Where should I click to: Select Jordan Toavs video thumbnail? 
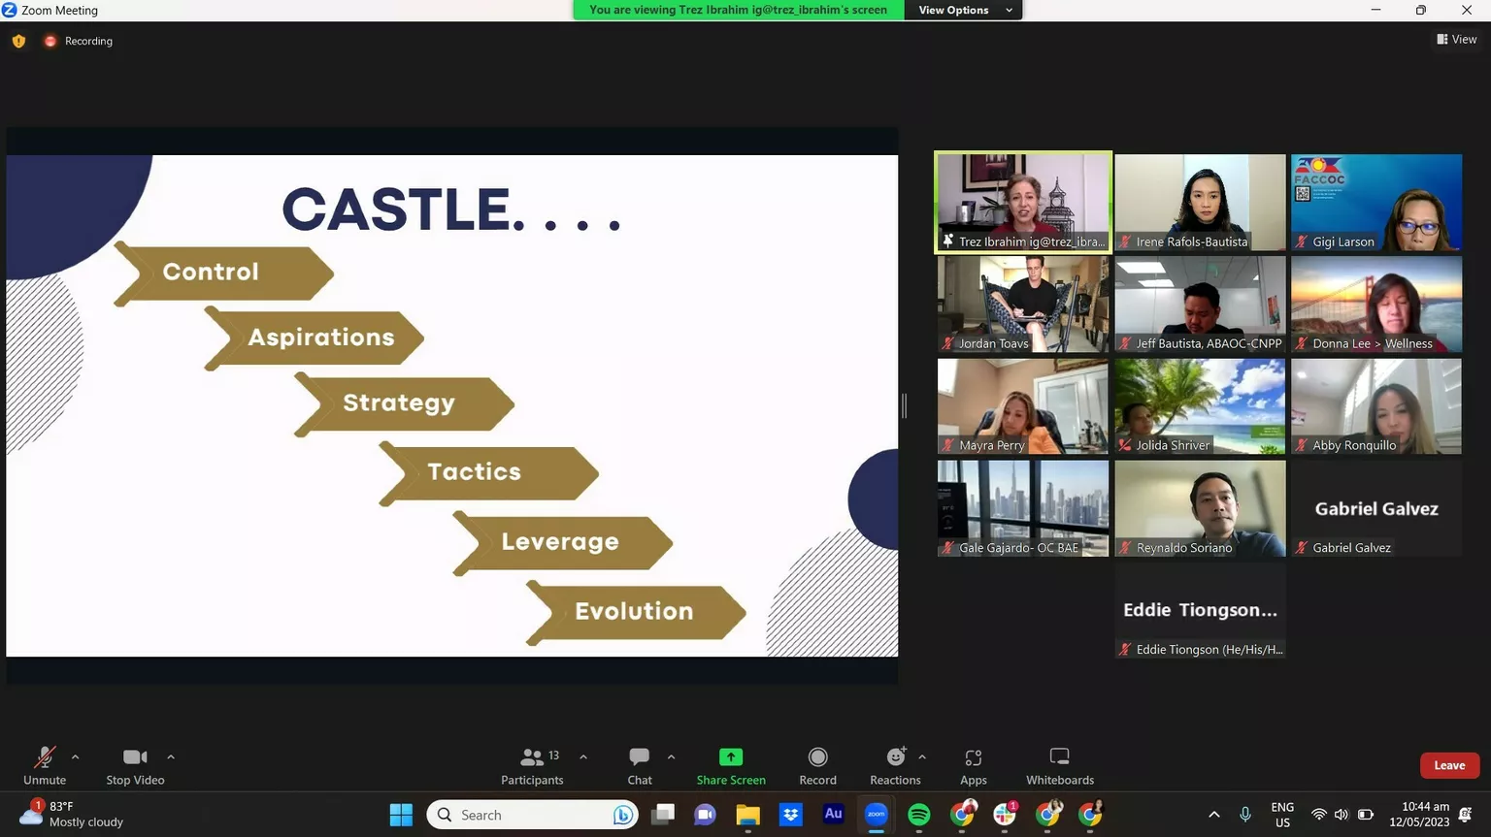pyautogui.click(x=1022, y=304)
